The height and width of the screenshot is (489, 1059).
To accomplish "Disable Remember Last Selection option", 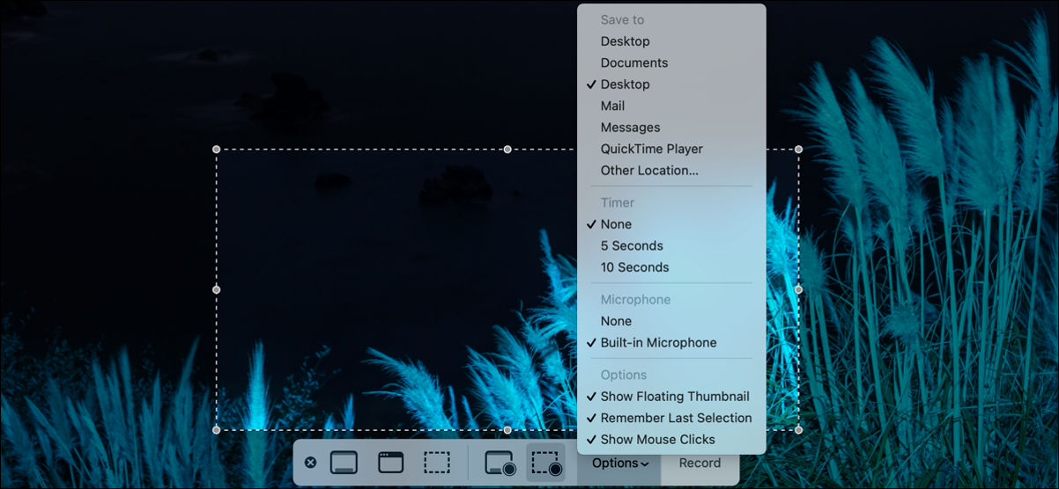I will click(x=676, y=418).
